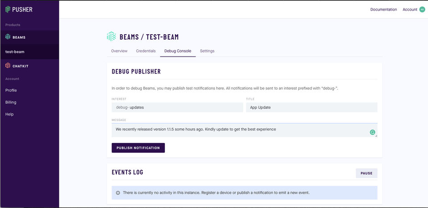Click the Grammarly icon in message field
Image resolution: width=428 pixels, height=208 pixels.
372,132
